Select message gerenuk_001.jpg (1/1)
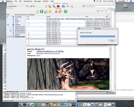This screenshot has width=134, height=107. pos(52,41)
